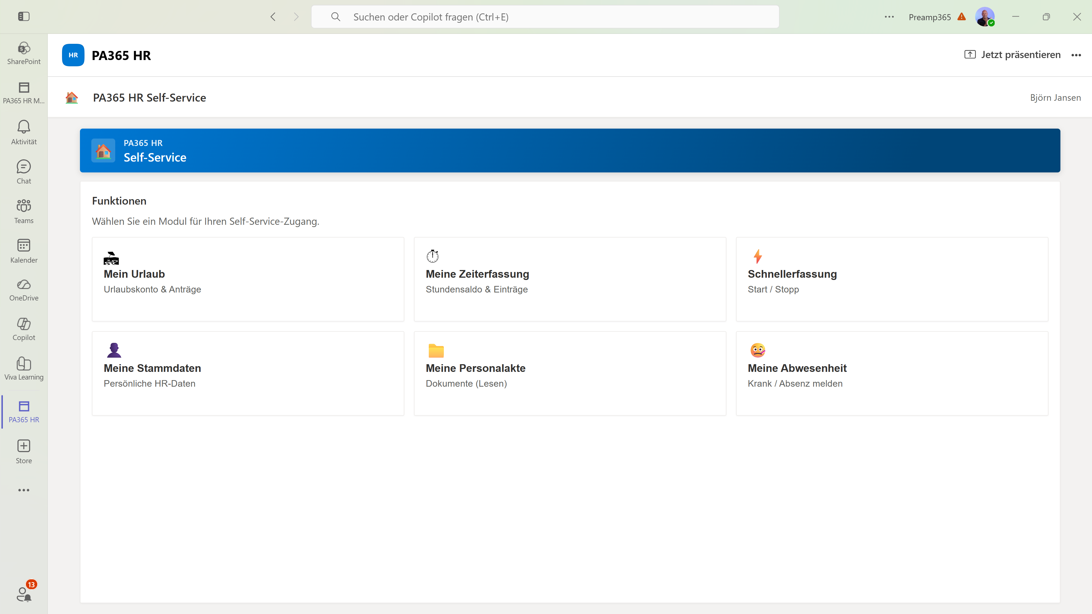This screenshot has height=614, width=1092.
Task: Click 'Stundensaldo & Einträge' subtitle
Action: (477, 289)
